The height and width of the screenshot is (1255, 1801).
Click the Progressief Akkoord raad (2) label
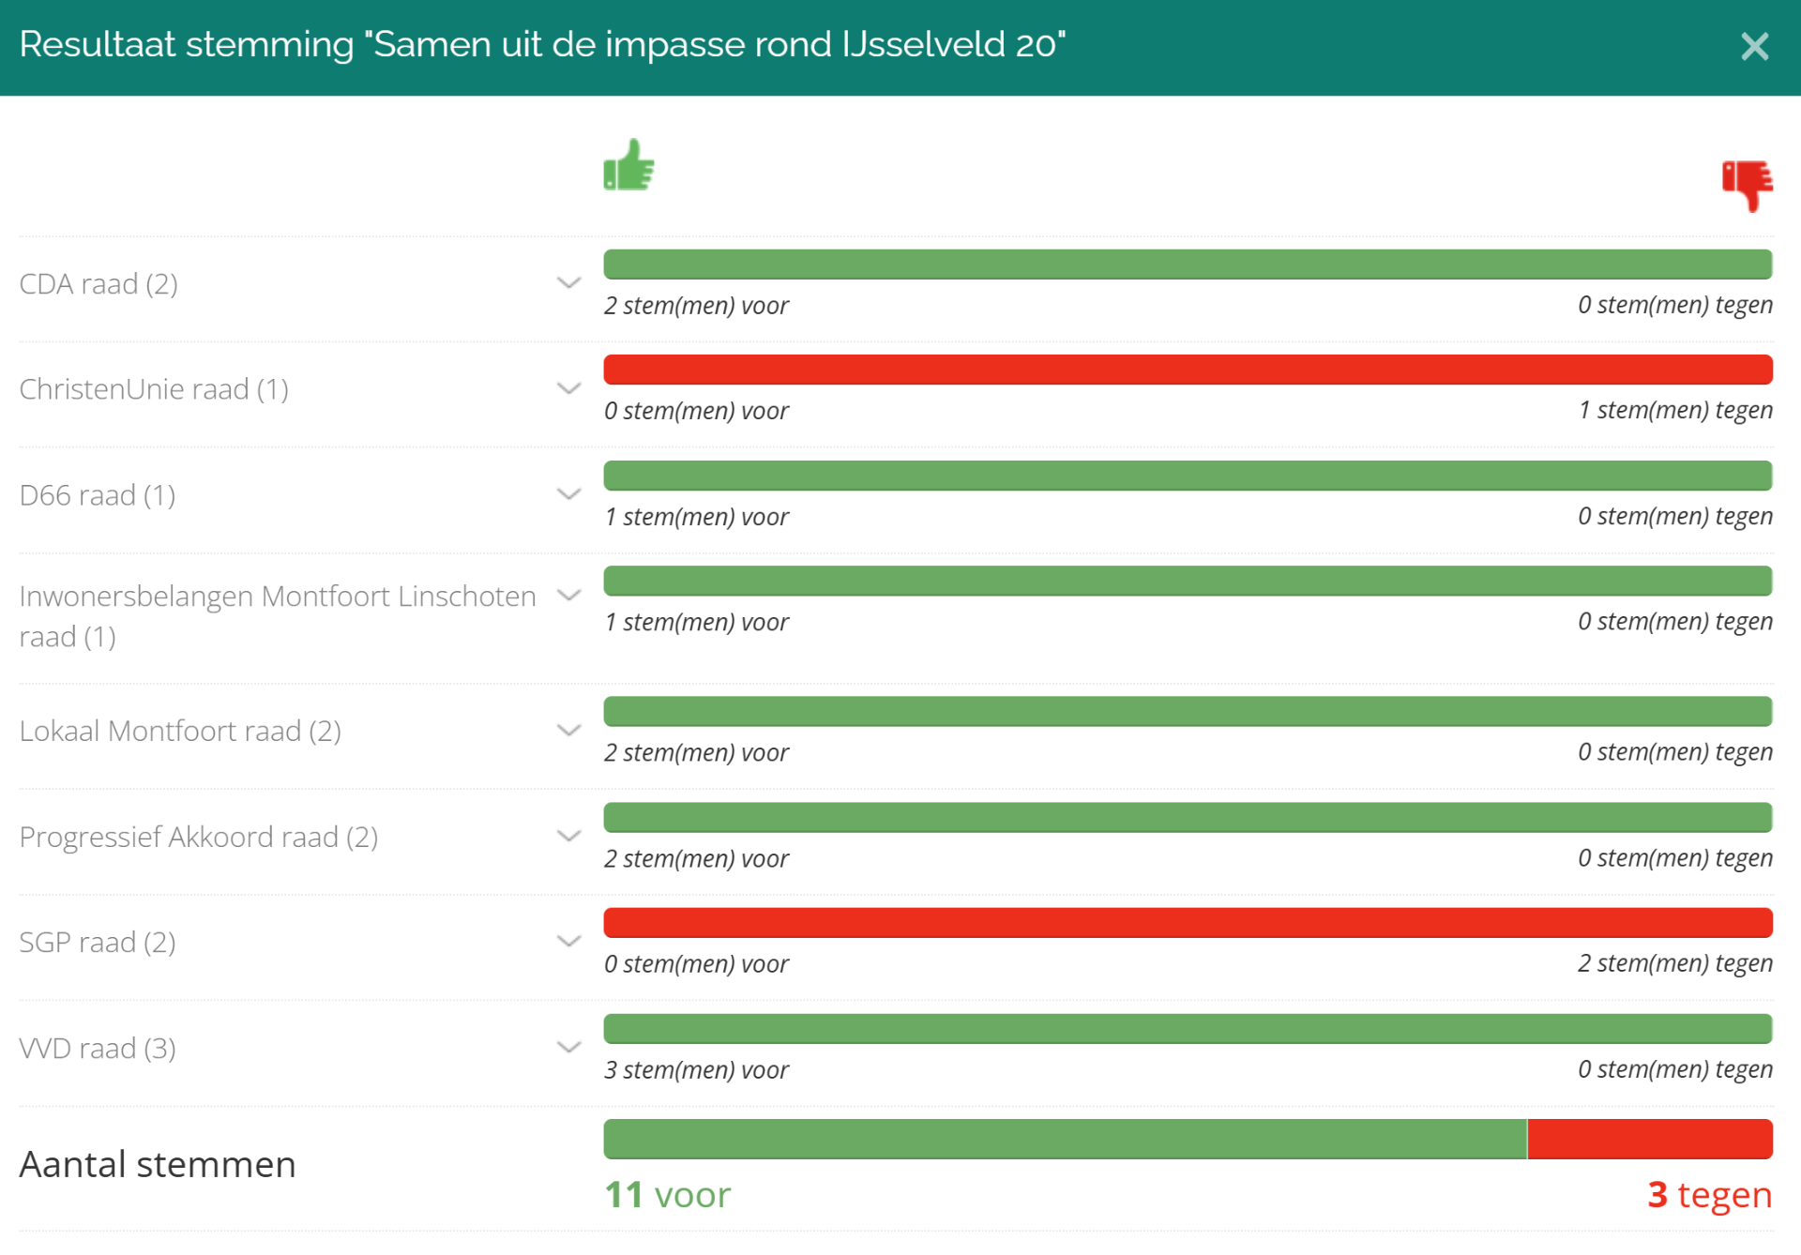tap(199, 837)
